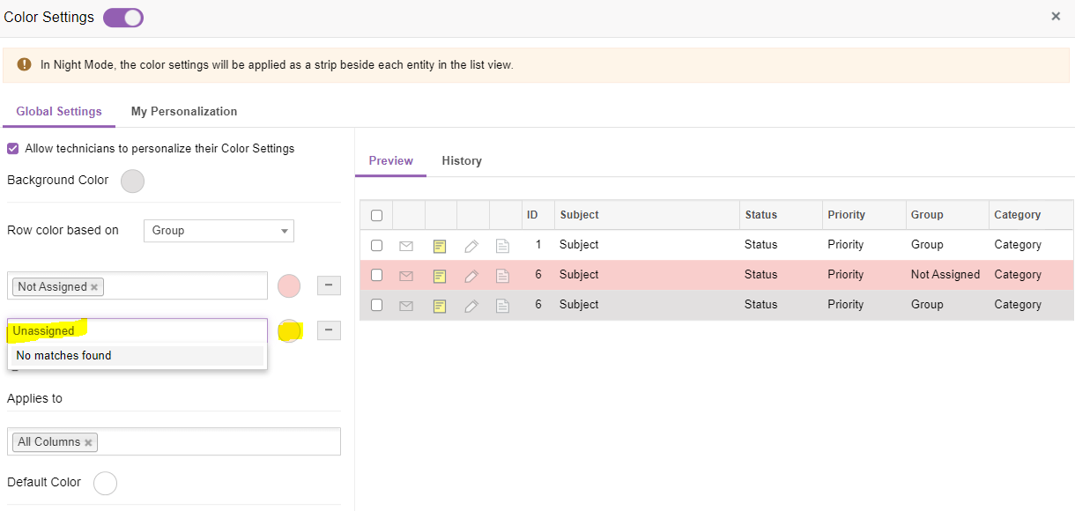Toggle the Color Settings switch off

click(x=123, y=17)
